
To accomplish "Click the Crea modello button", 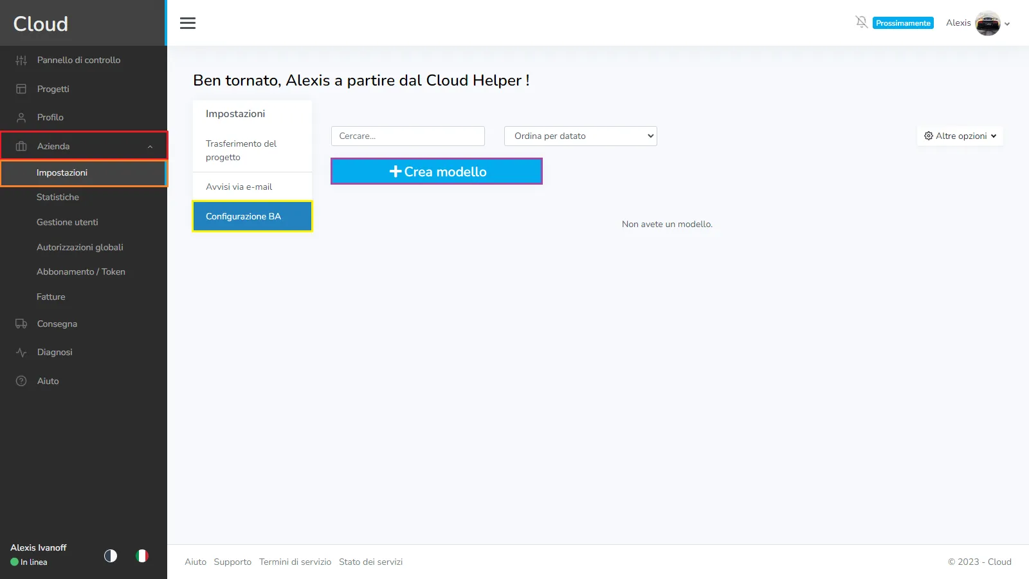I will tap(437, 172).
